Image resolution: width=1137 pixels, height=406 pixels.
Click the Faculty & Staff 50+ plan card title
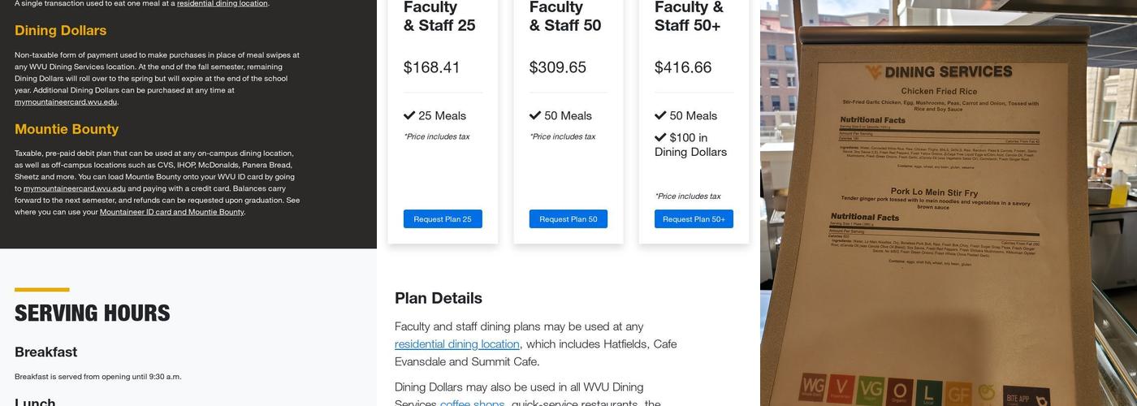coord(688,16)
